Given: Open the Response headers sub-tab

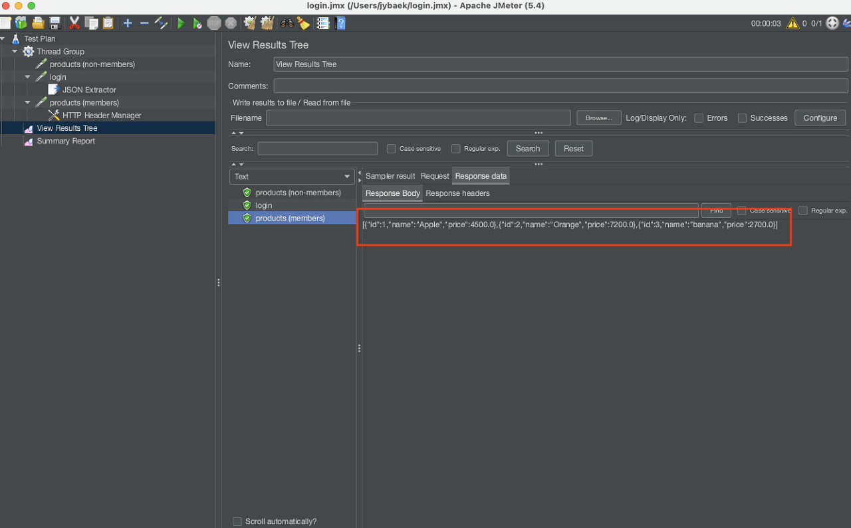Looking at the screenshot, I should (x=457, y=193).
